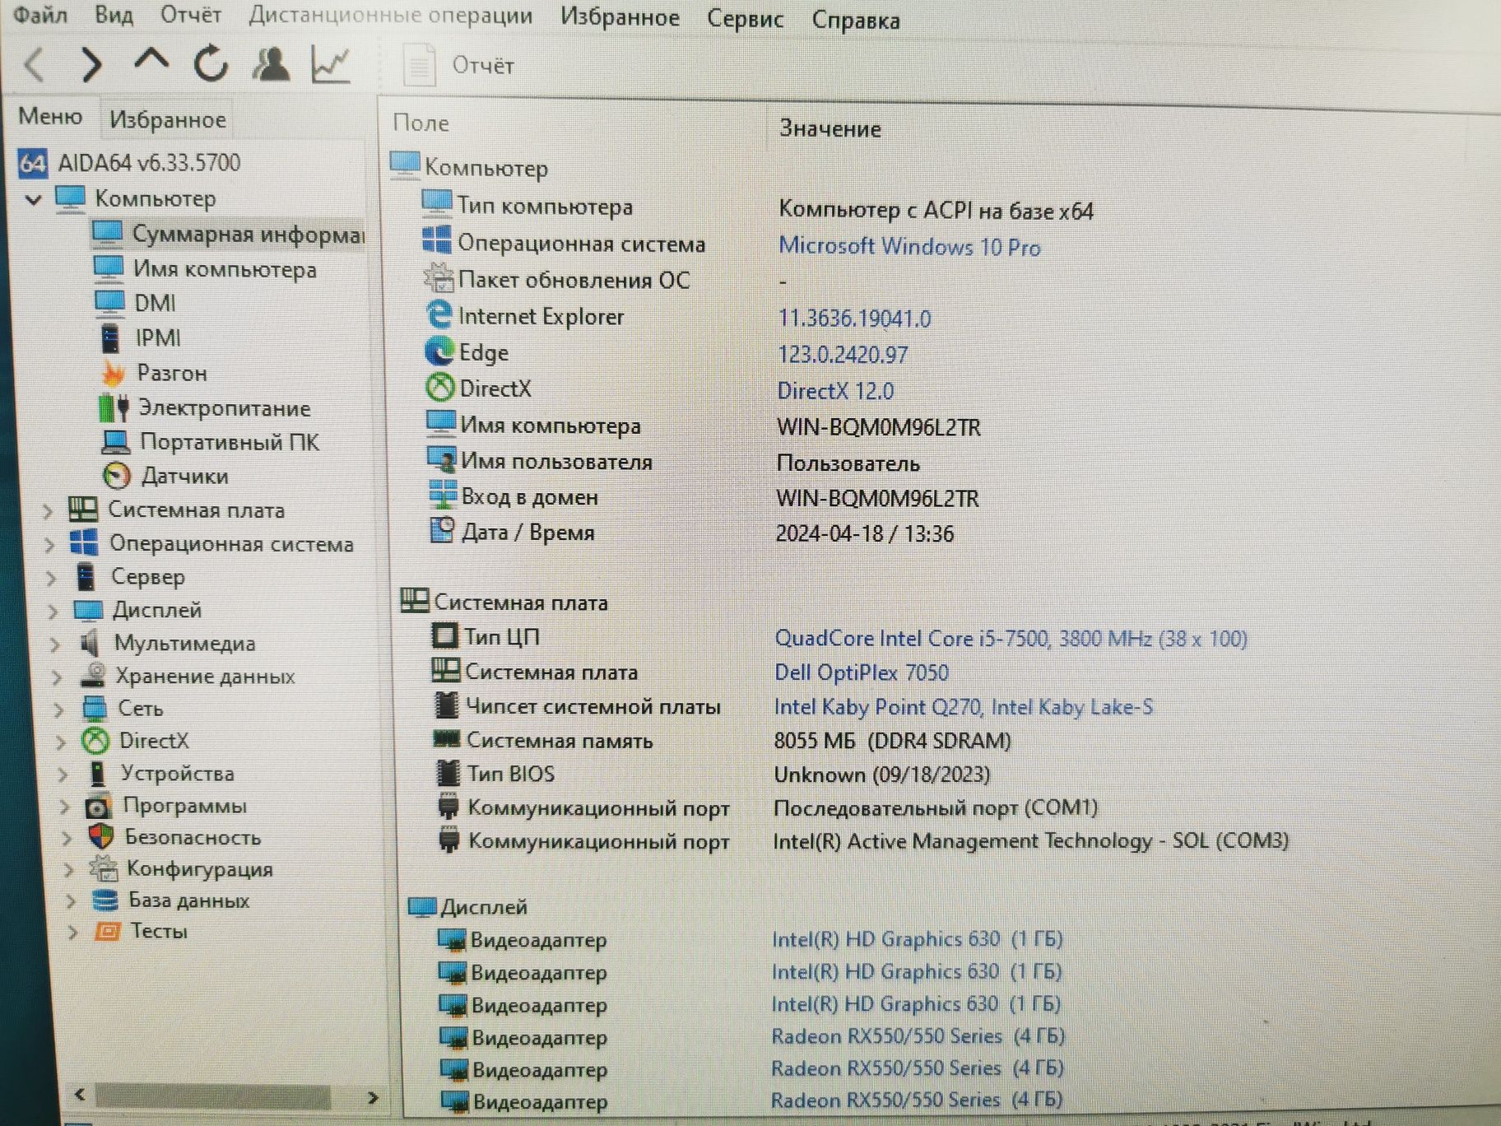Expand Операционная система tree node
Viewport: 1501px width, 1126px height.
click(49, 545)
